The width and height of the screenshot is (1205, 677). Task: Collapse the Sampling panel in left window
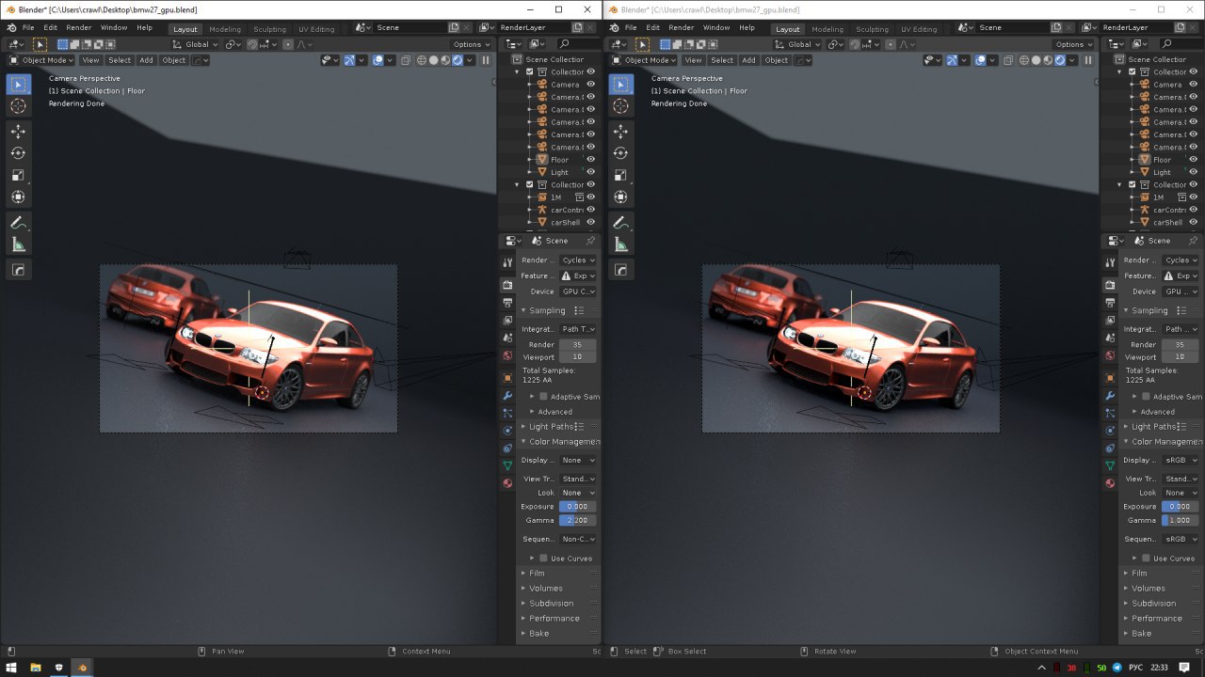547,310
